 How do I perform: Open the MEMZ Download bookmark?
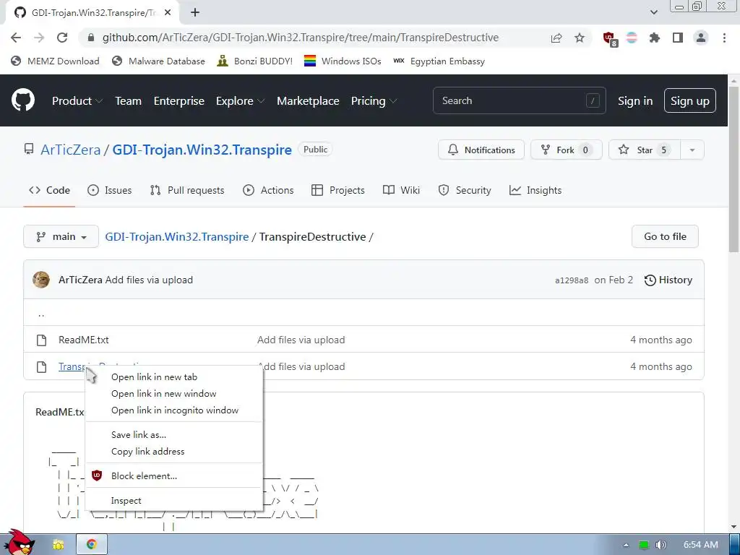(x=55, y=61)
